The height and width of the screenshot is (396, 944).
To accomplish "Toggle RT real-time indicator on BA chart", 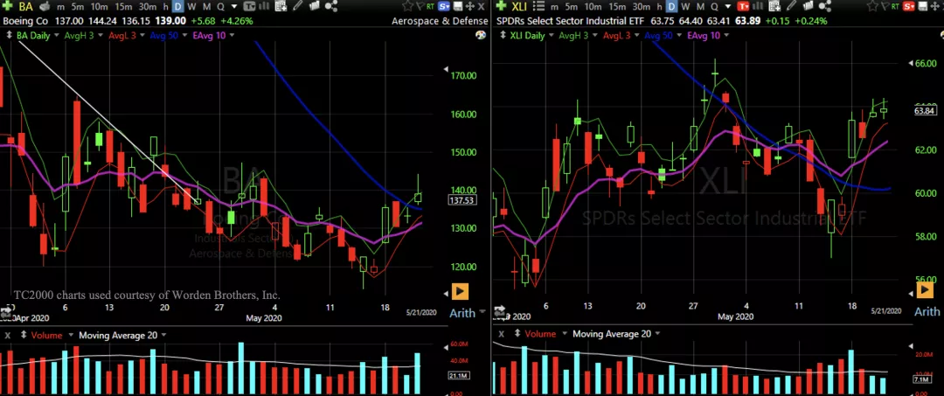I will pos(430,6).
